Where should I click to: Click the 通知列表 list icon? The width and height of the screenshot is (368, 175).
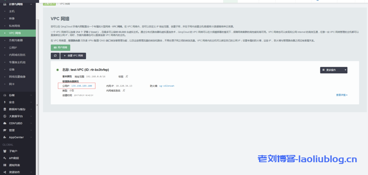[5, 165]
